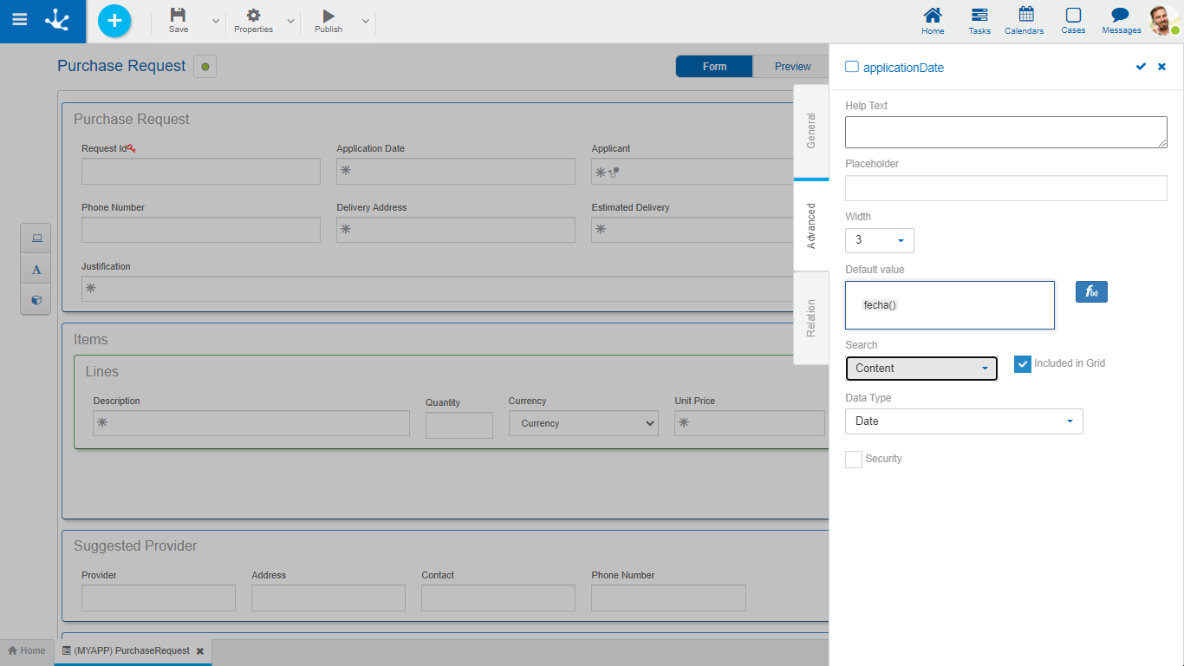Screen dimensions: 1184x666
Task: Click the Lines section heading
Action: (x=102, y=372)
